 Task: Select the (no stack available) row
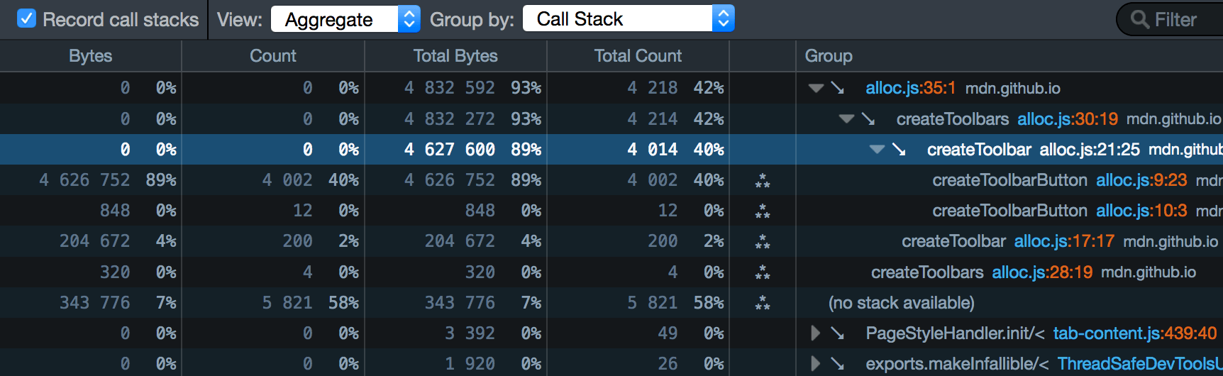pos(901,303)
